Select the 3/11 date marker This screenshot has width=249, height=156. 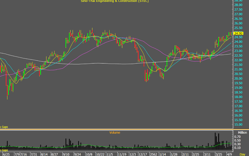207,154
